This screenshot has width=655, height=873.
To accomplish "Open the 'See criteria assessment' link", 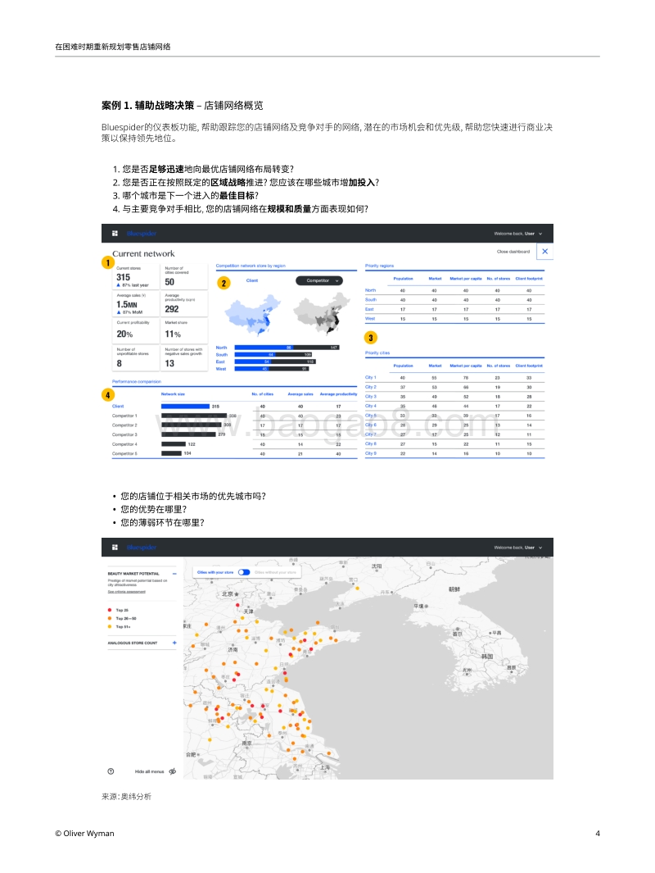I will (127, 591).
